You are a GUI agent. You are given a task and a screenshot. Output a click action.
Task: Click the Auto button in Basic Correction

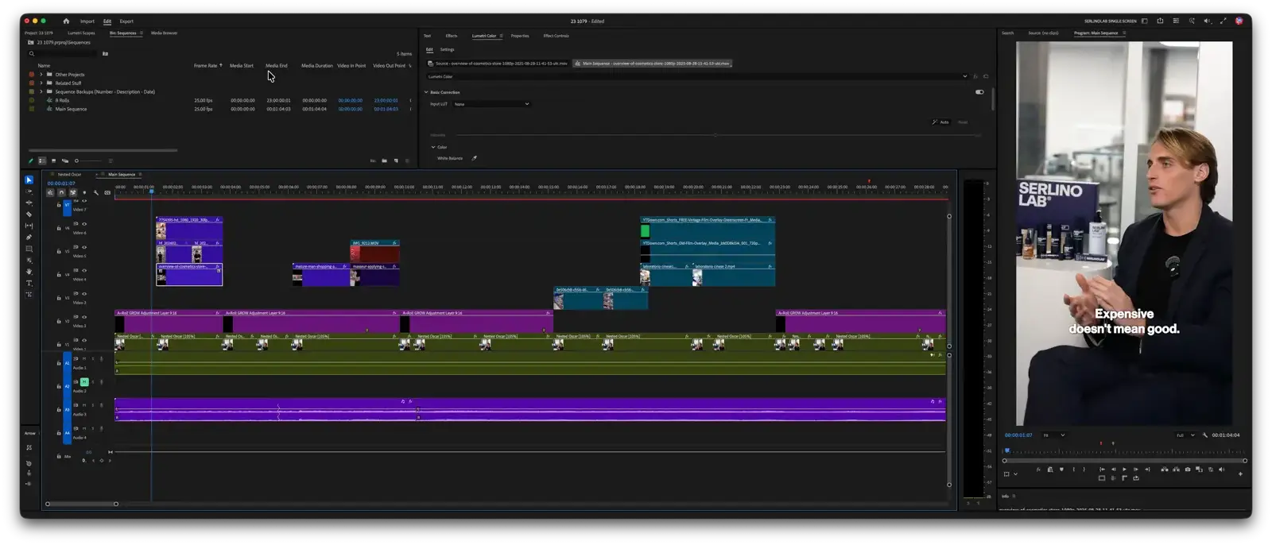940,122
